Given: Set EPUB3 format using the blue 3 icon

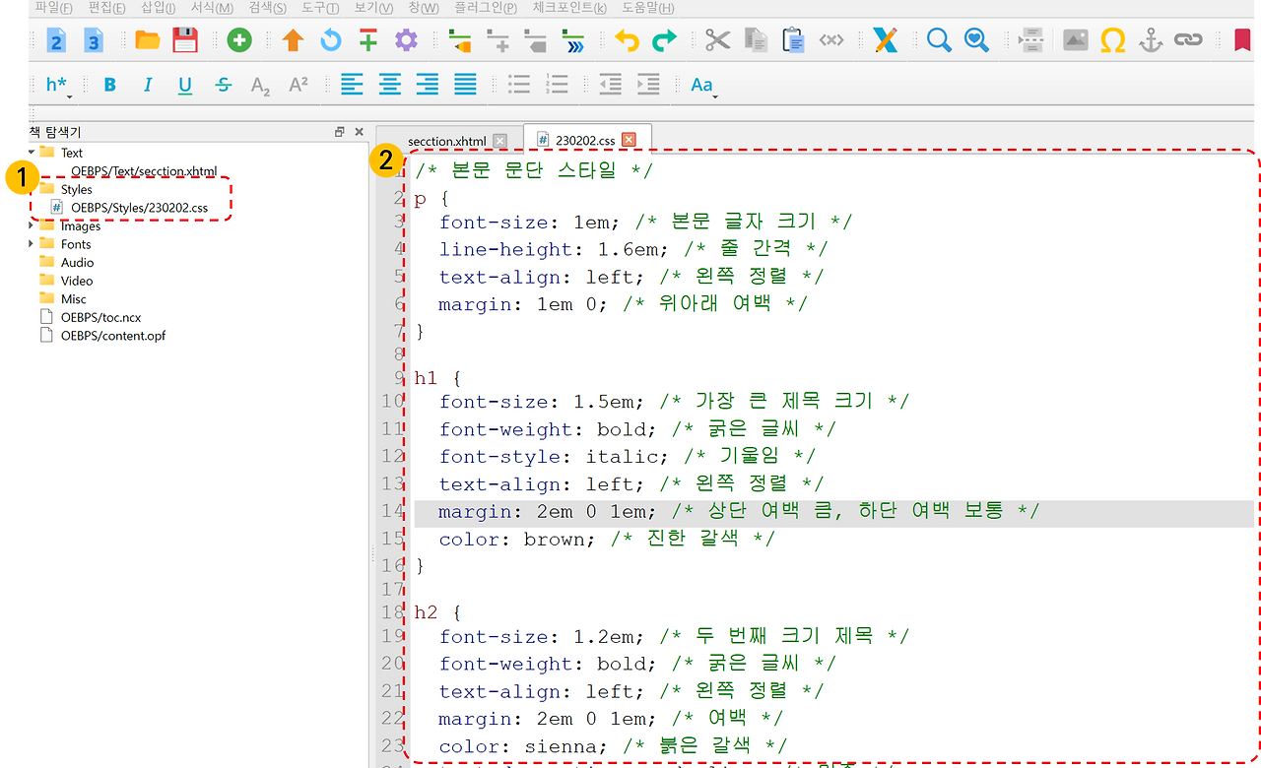Looking at the screenshot, I should coord(92,41).
